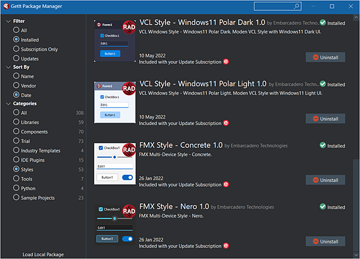Select the Trial category
360x259 pixels.
(x=16, y=141)
